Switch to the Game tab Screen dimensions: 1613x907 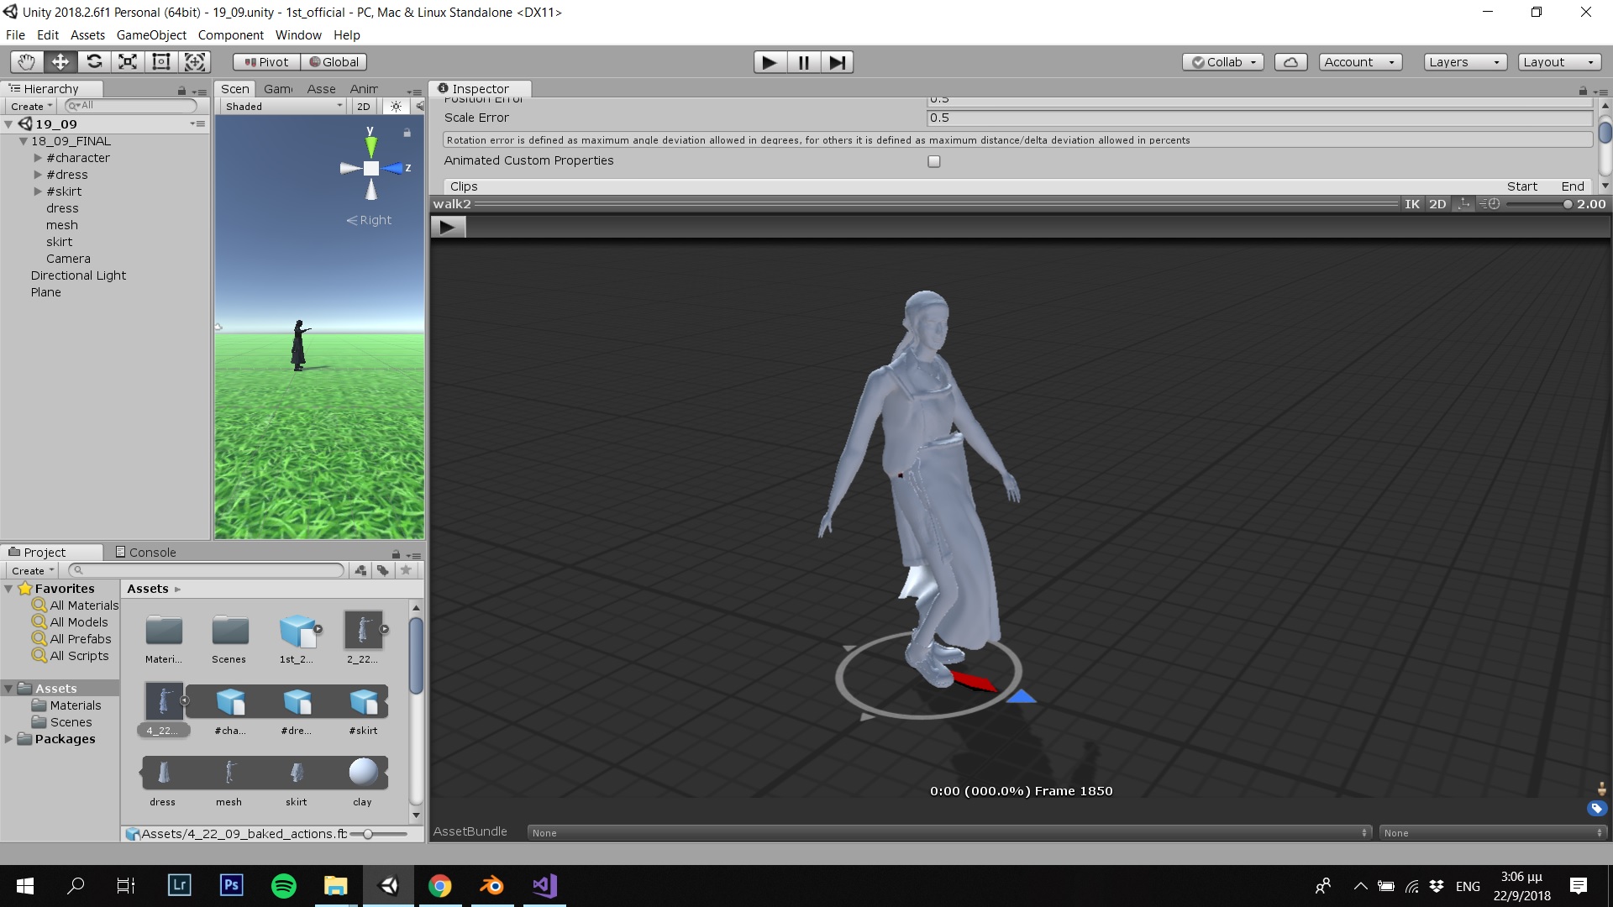pyautogui.click(x=278, y=89)
